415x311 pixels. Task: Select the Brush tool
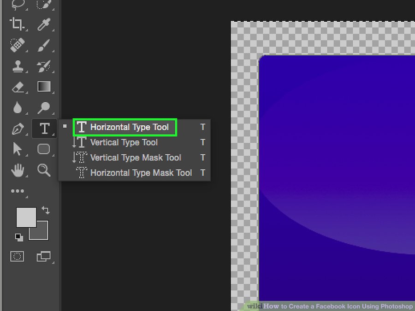tap(44, 45)
